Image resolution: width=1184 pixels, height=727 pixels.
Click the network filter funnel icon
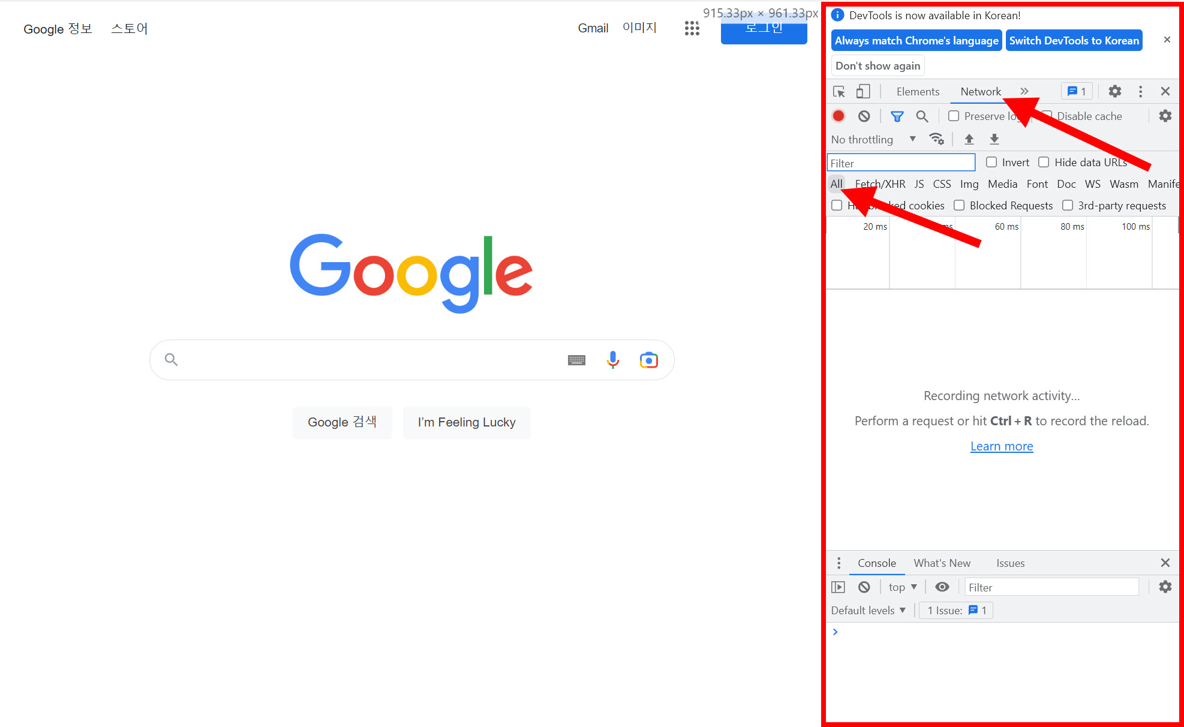click(897, 116)
